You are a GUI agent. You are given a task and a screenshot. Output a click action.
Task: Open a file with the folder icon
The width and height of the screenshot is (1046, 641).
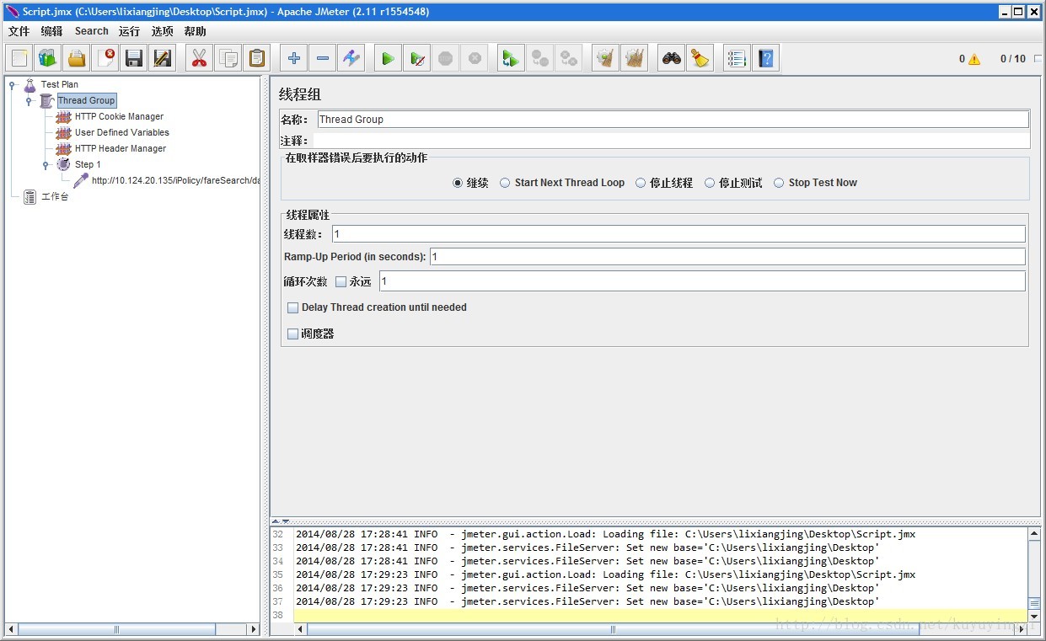(x=77, y=58)
